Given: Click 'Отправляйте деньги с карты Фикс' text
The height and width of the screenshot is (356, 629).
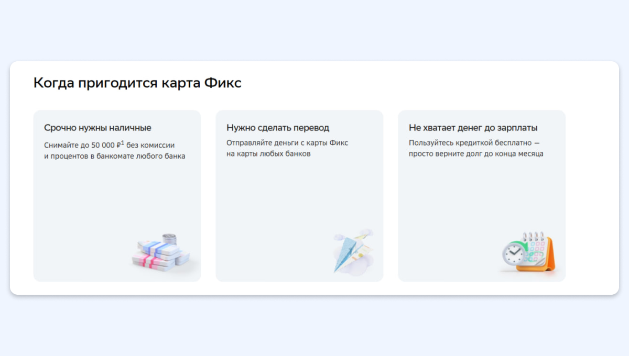Looking at the screenshot, I should pos(287,143).
